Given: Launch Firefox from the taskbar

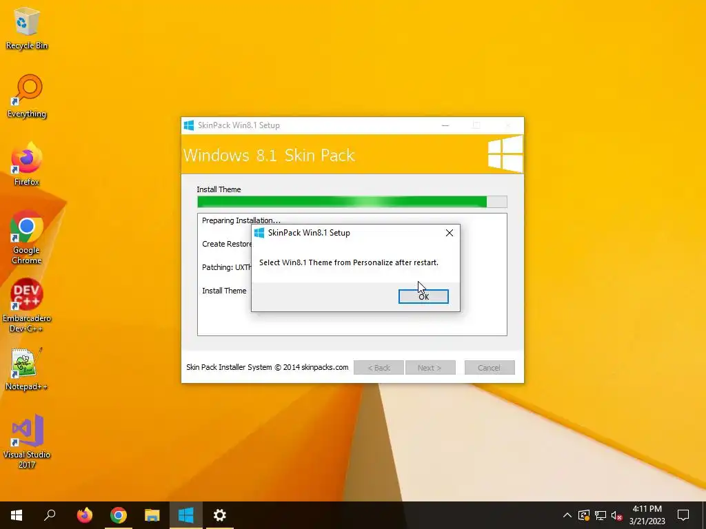Looking at the screenshot, I should coord(84,515).
